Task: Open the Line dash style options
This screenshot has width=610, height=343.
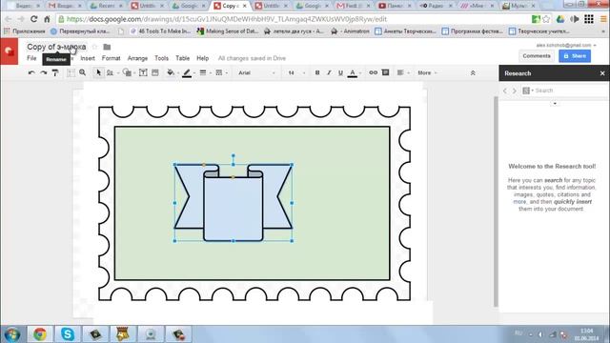Action: click(x=218, y=72)
